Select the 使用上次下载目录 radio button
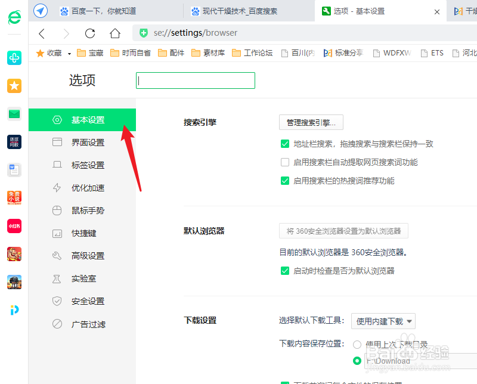Viewport: 477px width, 384px height. [357, 345]
